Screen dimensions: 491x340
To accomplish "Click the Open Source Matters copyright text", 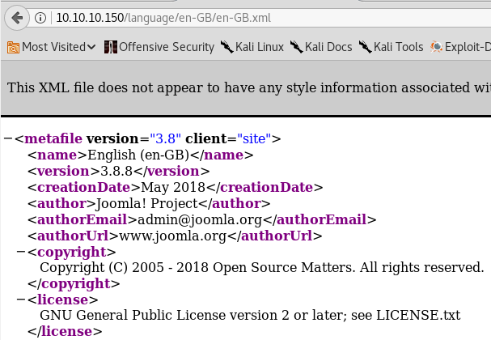I will pos(261,267).
